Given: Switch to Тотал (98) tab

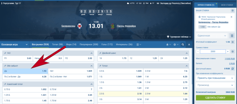Looking at the screenshot, I should point(57,45).
